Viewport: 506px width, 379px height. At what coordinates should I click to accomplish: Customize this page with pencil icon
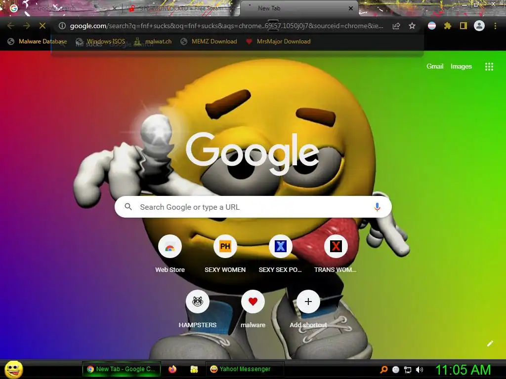tap(490, 343)
